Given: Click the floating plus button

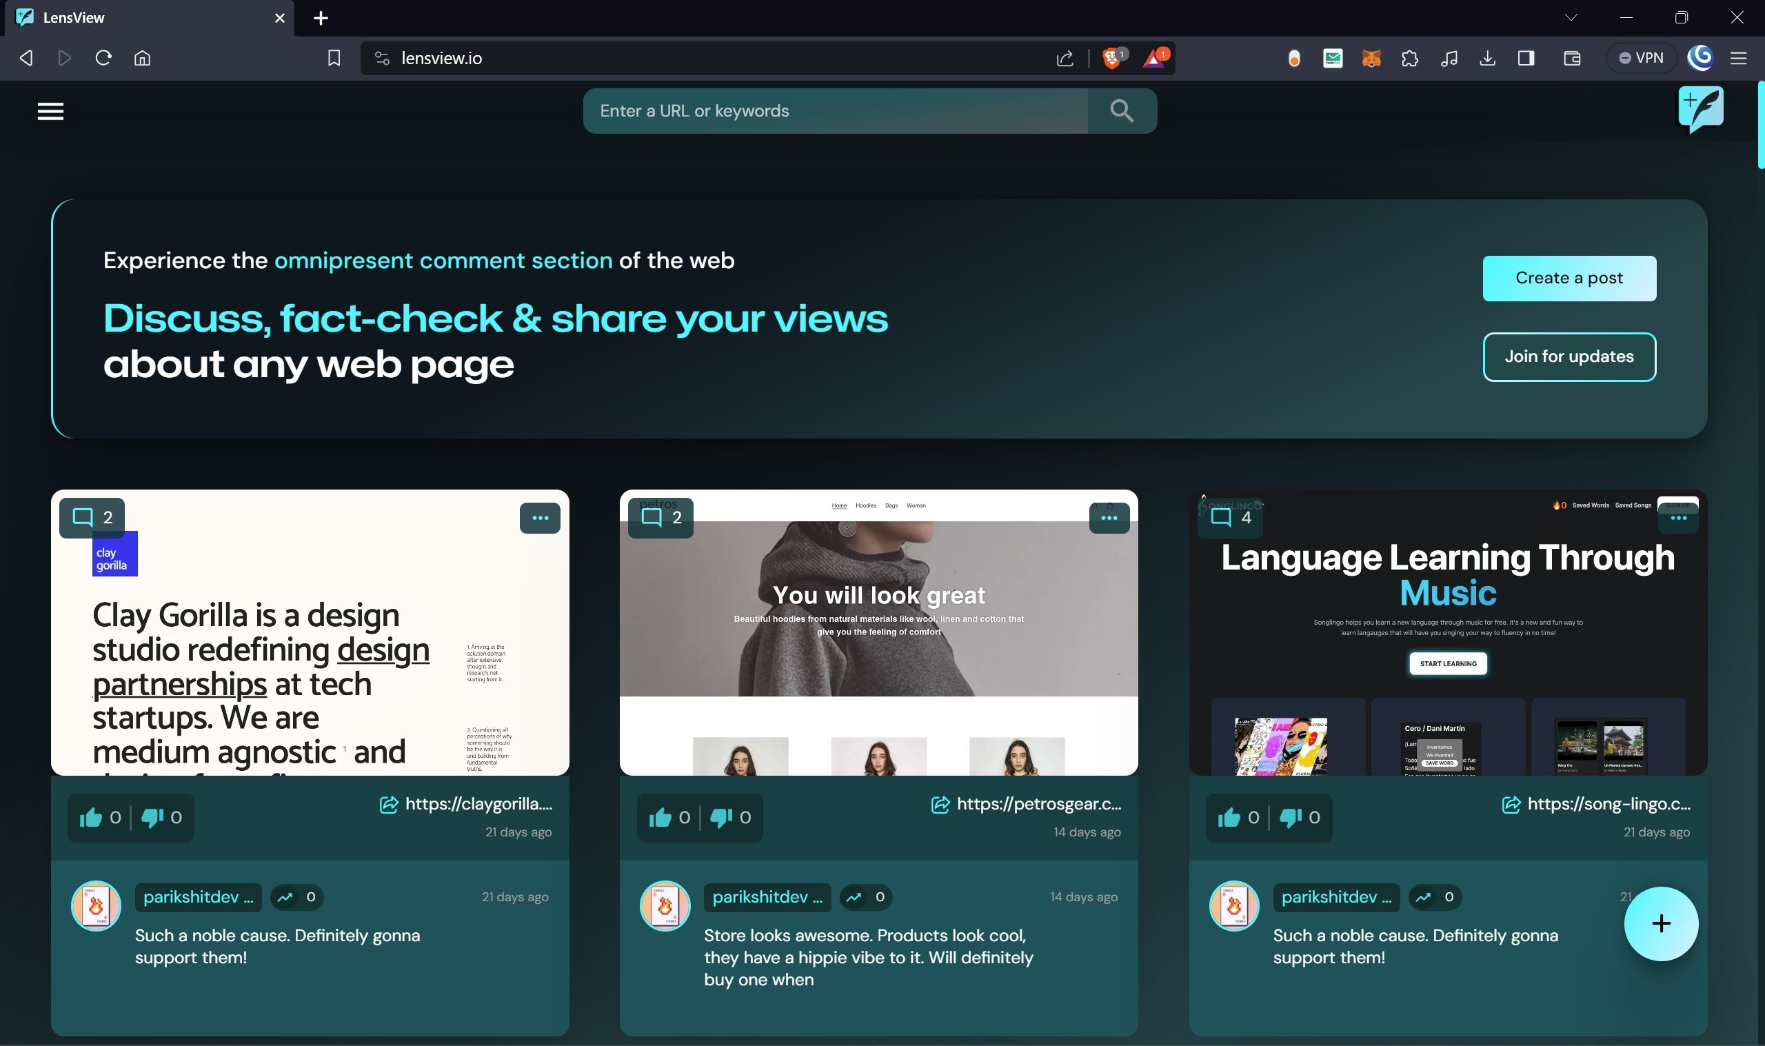Looking at the screenshot, I should click(1661, 923).
